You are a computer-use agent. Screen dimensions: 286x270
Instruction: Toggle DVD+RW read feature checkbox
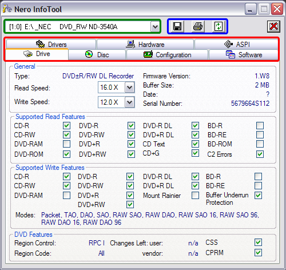[131, 154]
